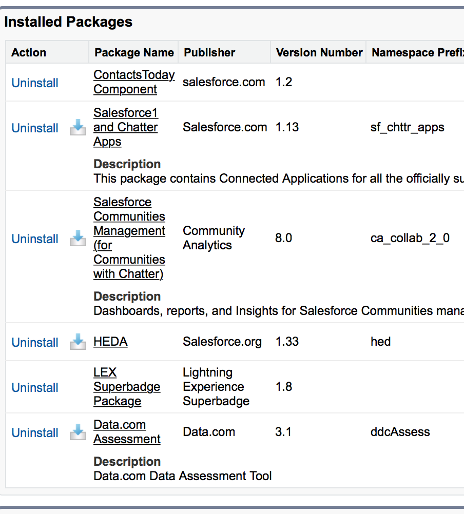Image resolution: width=464 pixels, height=514 pixels.
Task: Uninstall the Salesforce Communities Management package
Action: (x=35, y=239)
